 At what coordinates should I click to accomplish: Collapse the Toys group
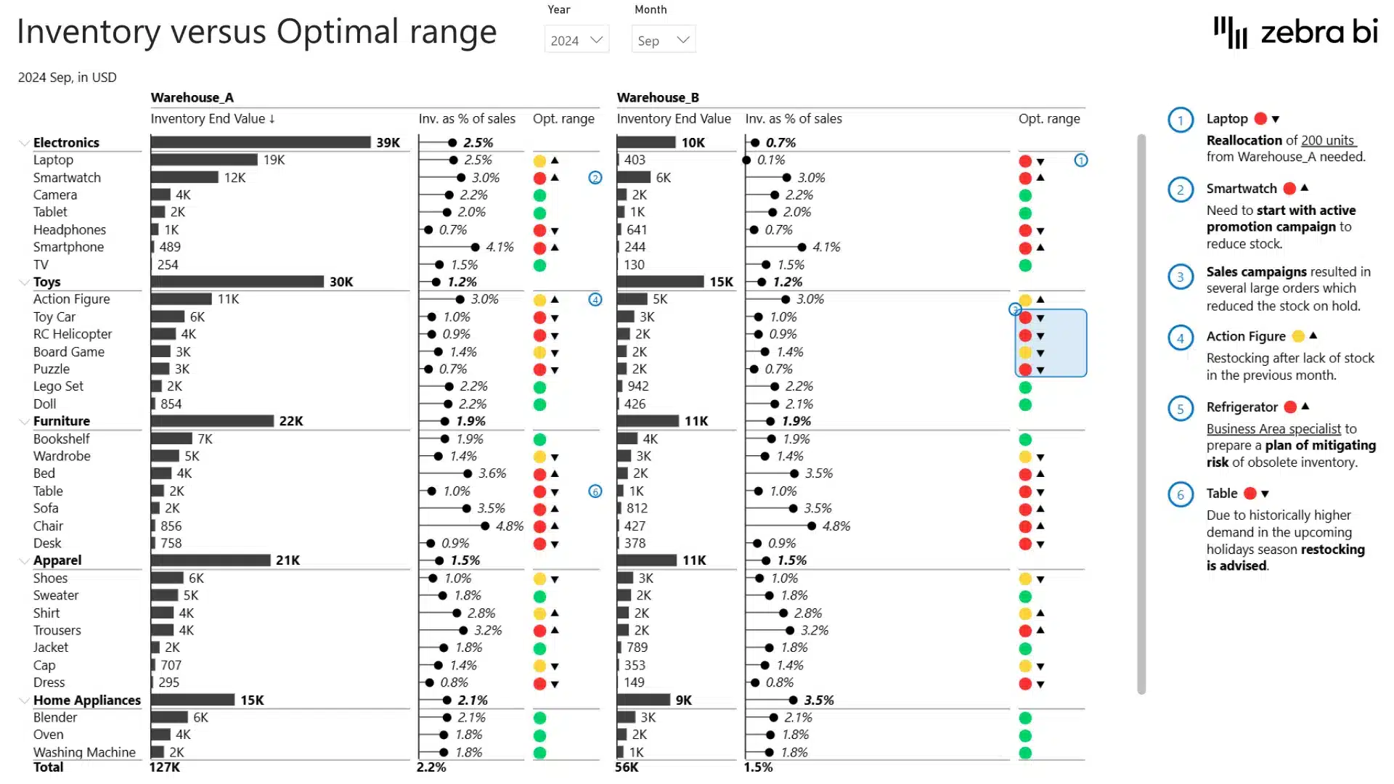(x=24, y=282)
